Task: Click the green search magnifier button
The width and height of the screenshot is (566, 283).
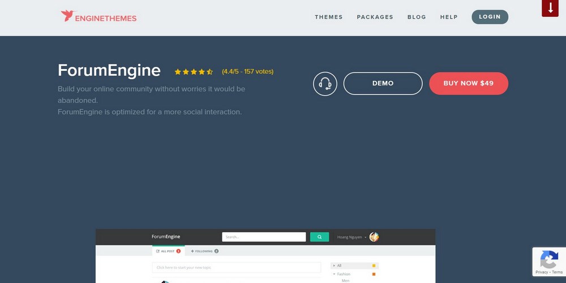Action: click(x=319, y=237)
